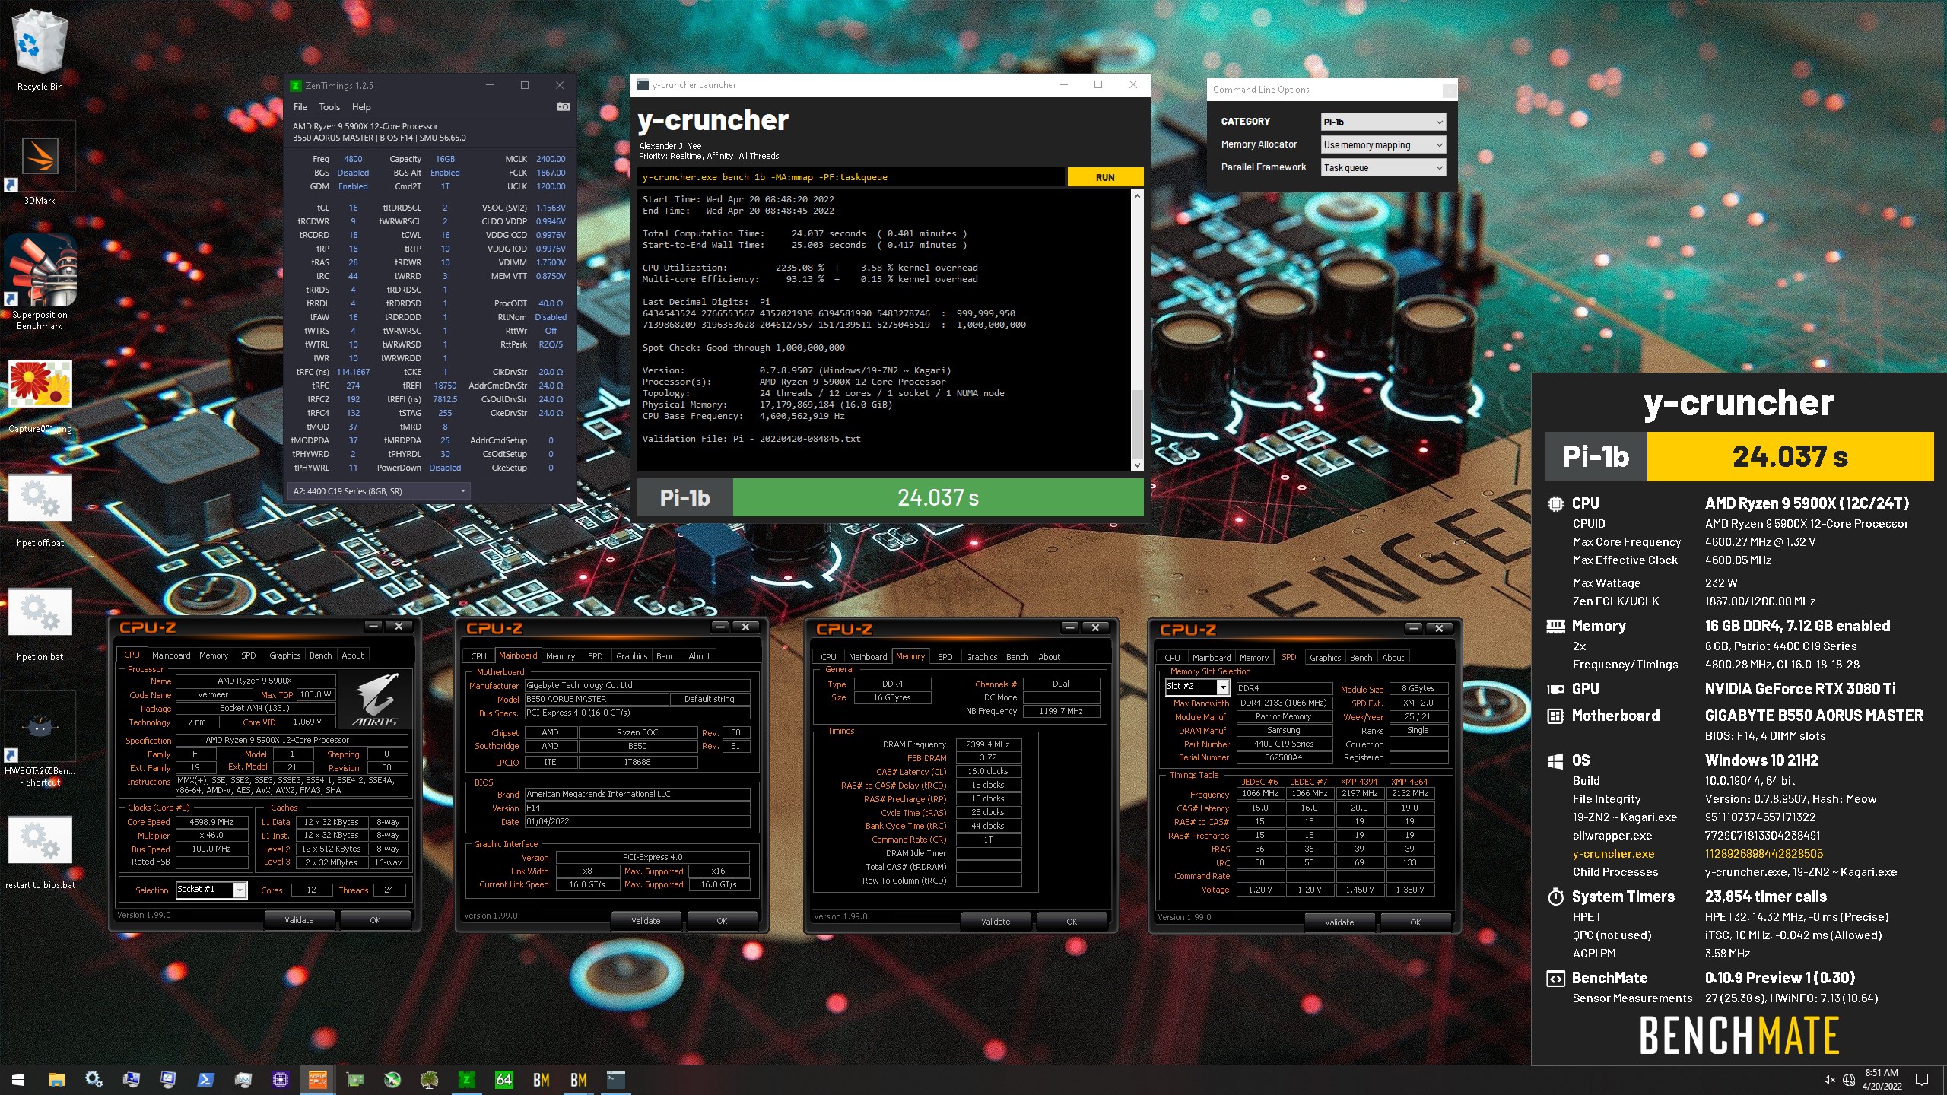The image size is (1947, 1095).
Task: Click the tree icon in the taskbar
Action: 429,1079
